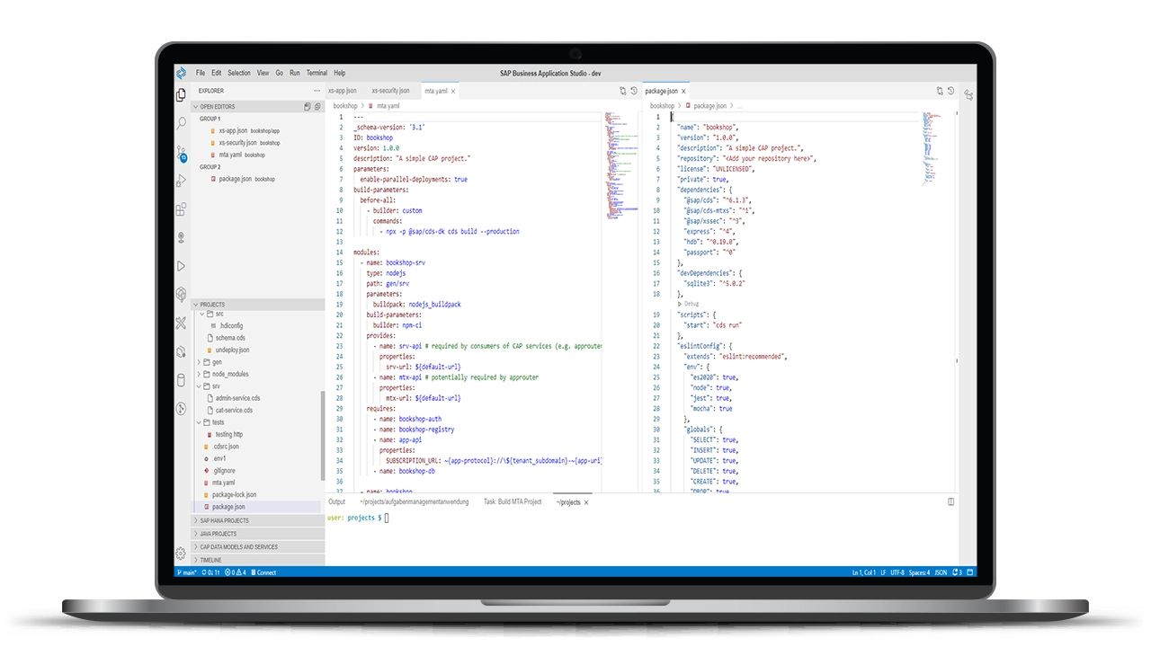The height and width of the screenshot is (647, 1151).
Task: Open the Selection menu
Action: point(239,73)
